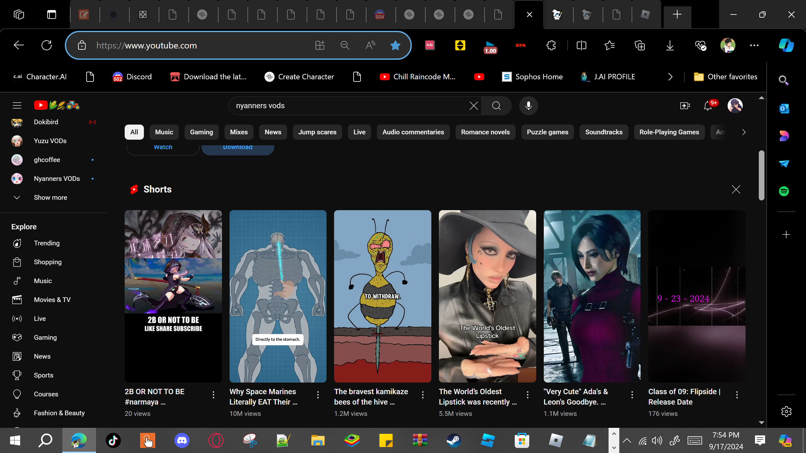Click the YouTube voice search microphone
806x453 pixels.
pyautogui.click(x=528, y=106)
